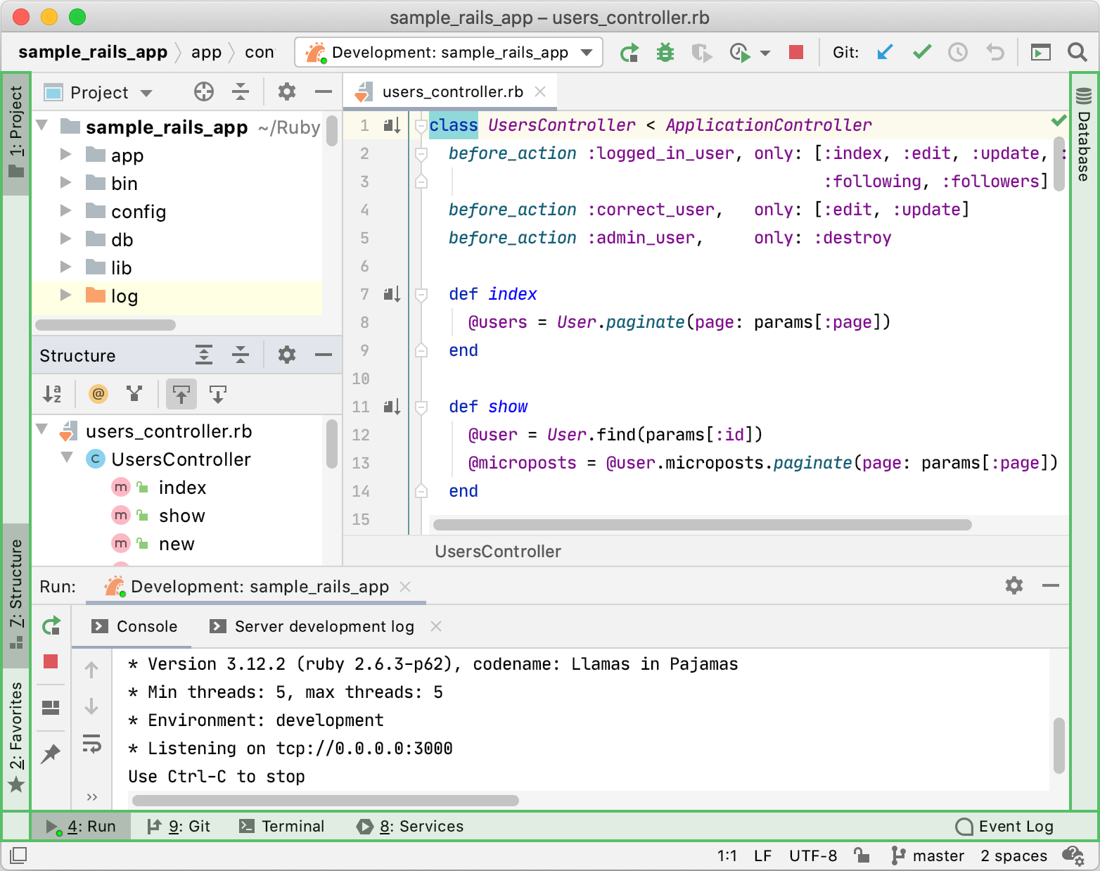Collapse the UsersController node in Structure
Image resolution: width=1100 pixels, height=871 pixels.
68,459
